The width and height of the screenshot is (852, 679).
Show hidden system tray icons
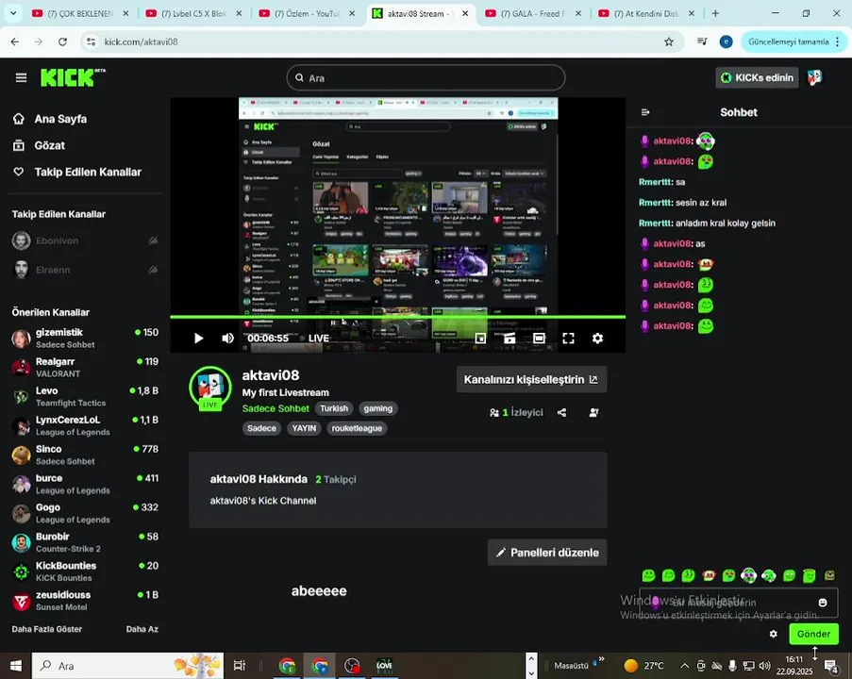(685, 666)
